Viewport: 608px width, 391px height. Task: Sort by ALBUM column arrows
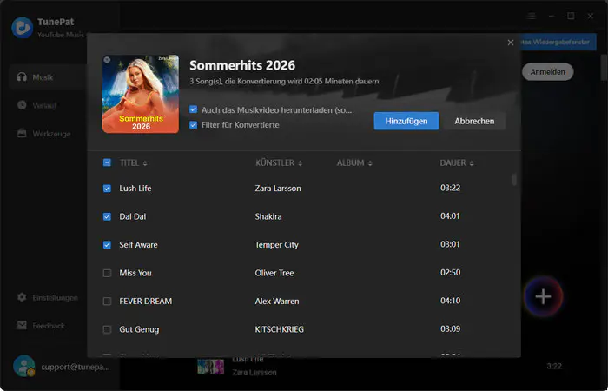[x=370, y=163]
